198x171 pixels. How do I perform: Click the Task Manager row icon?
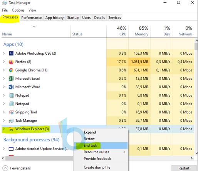coord(11,121)
